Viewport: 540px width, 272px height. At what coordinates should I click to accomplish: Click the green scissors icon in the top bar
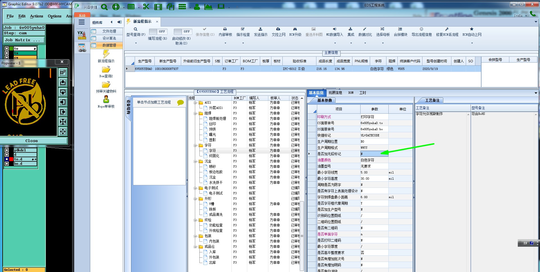146,7
